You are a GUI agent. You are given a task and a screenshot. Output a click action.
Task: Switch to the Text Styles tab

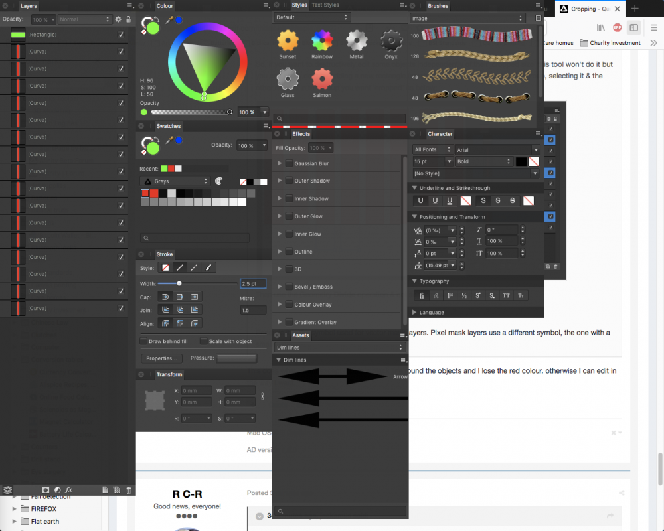click(x=326, y=5)
